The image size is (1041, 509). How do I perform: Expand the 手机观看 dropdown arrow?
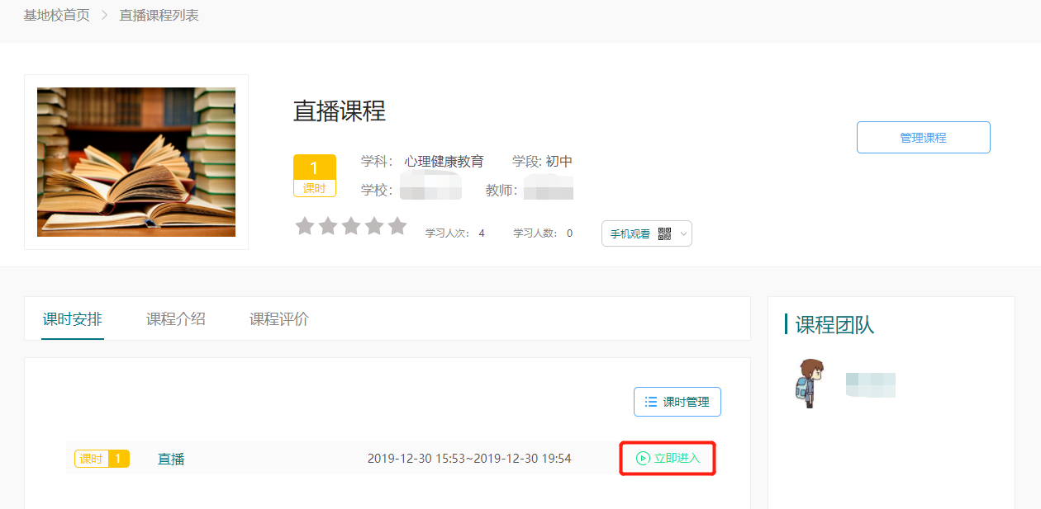click(683, 234)
